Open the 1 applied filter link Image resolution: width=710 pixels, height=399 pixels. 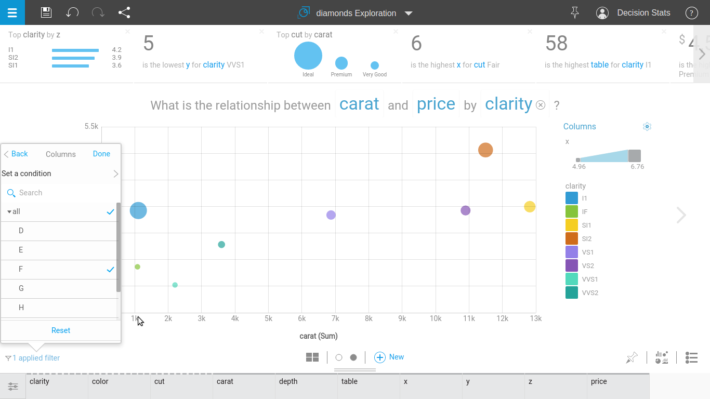pyautogui.click(x=36, y=358)
